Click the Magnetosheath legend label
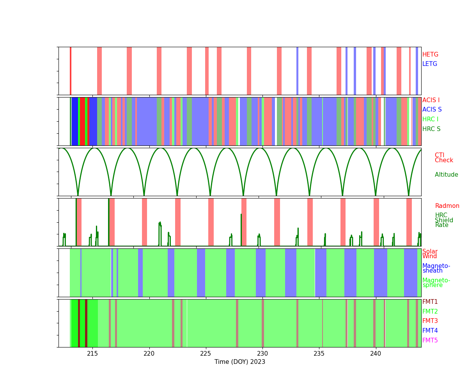Image resolution: width=468 pixels, height=390 pixels. (x=436, y=269)
